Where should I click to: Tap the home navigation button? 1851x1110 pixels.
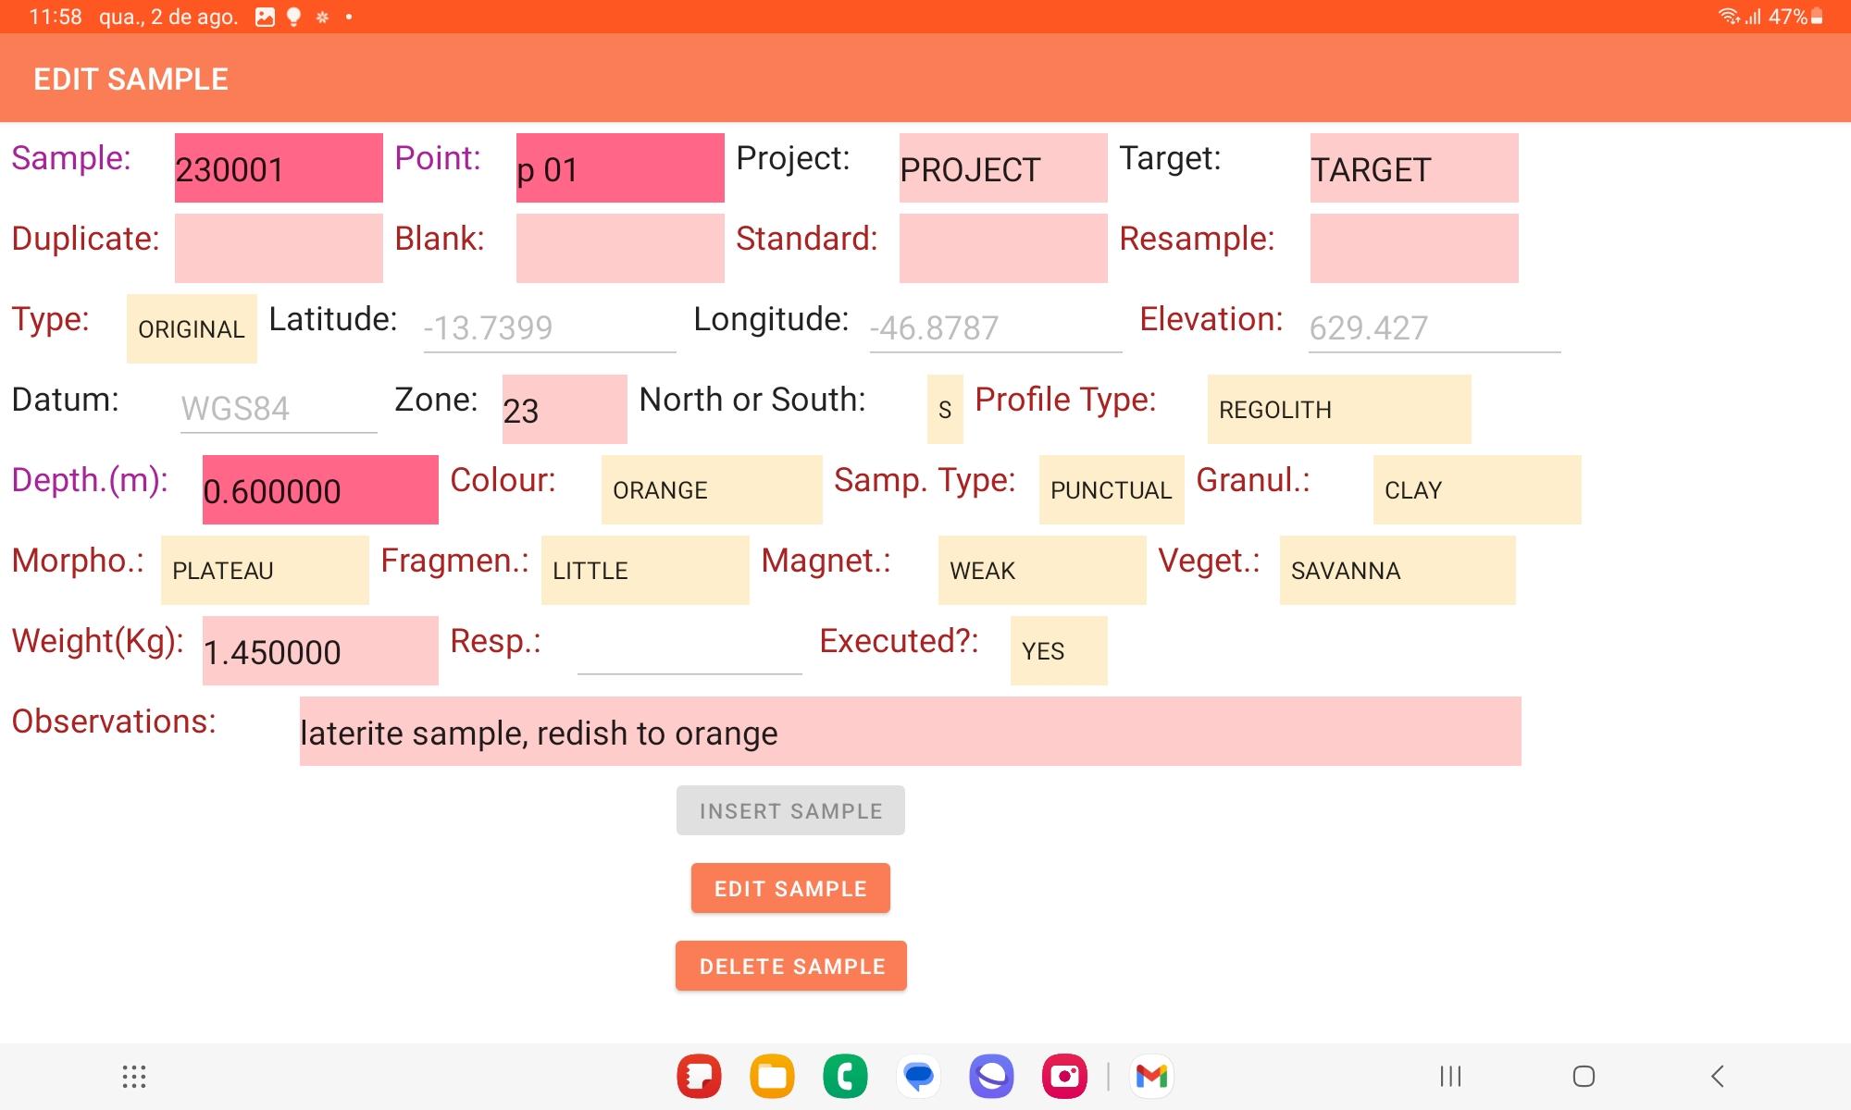click(x=1584, y=1077)
